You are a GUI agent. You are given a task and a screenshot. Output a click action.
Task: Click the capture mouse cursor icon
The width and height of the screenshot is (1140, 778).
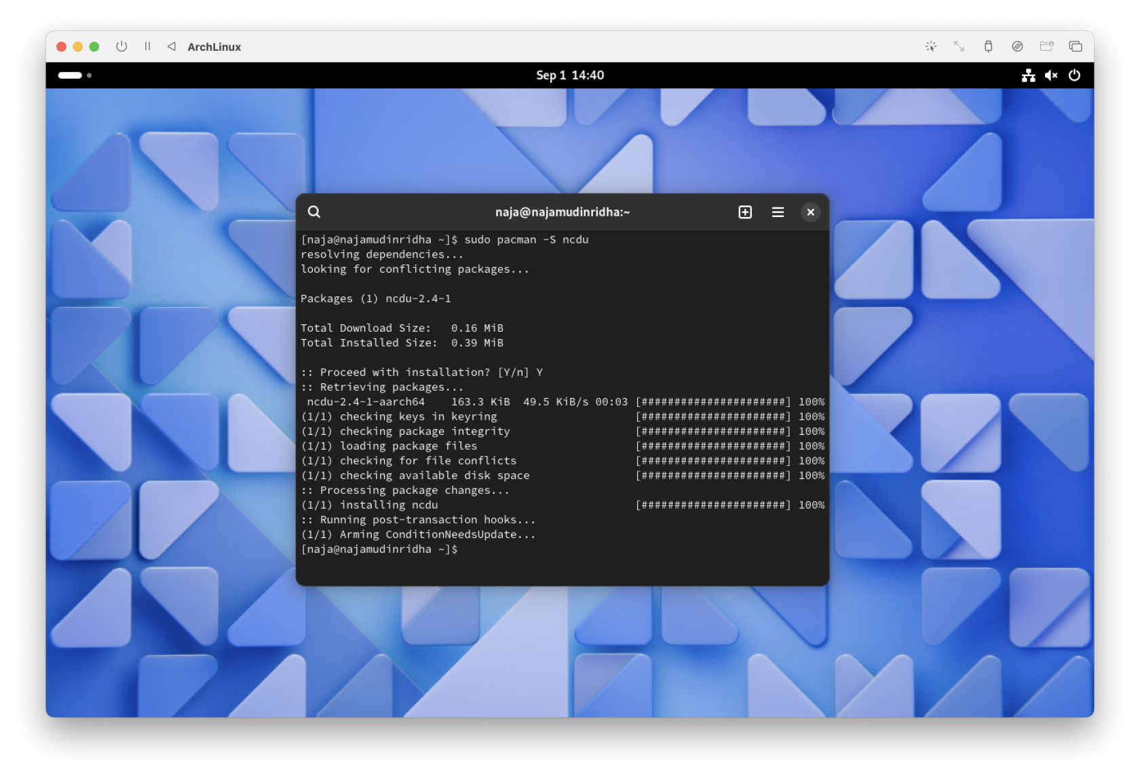(931, 46)
